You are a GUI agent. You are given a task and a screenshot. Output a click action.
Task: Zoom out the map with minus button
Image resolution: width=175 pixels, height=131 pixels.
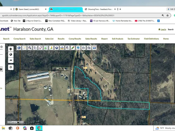click(x=11, y=60)
